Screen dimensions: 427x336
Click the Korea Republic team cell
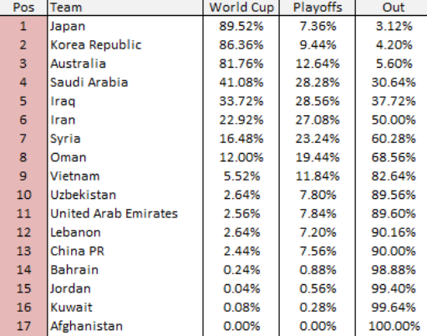pos(125,45)
